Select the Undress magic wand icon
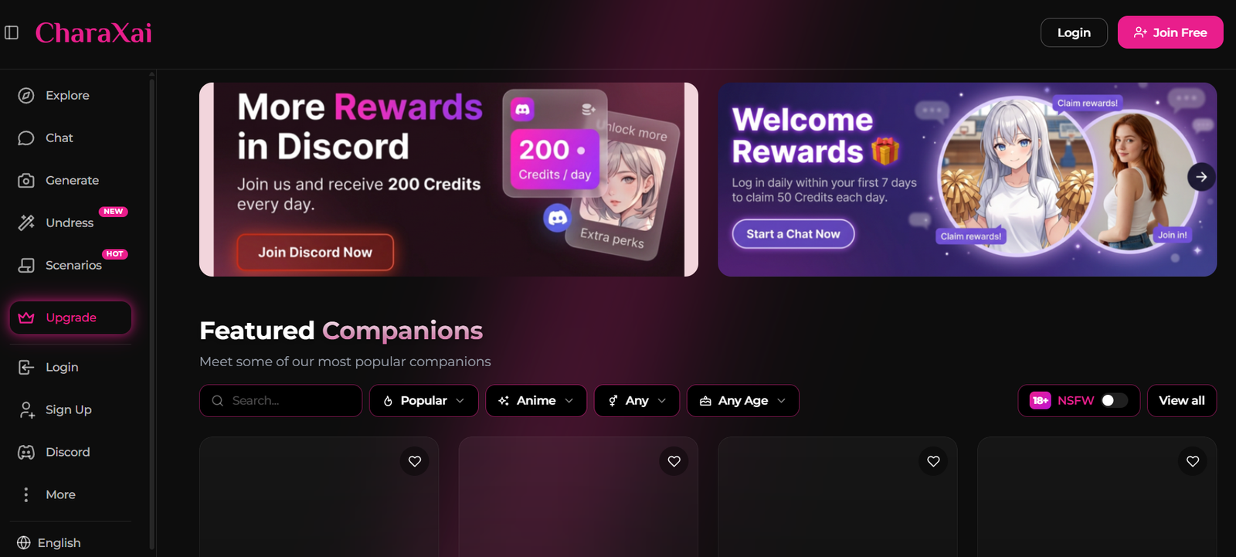1236x557 pixels. pos(26,222)
